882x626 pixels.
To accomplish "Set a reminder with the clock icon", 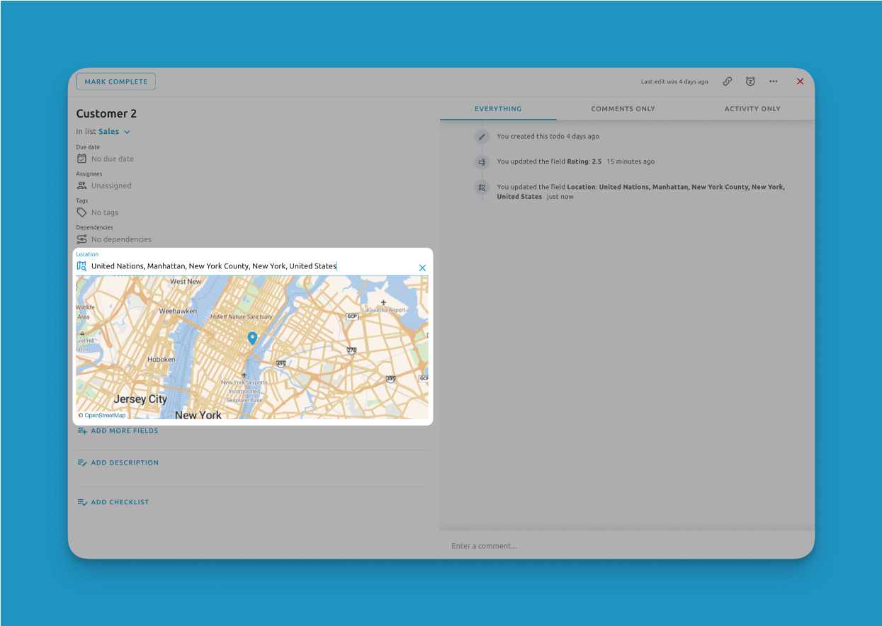I will click(750, 81).
